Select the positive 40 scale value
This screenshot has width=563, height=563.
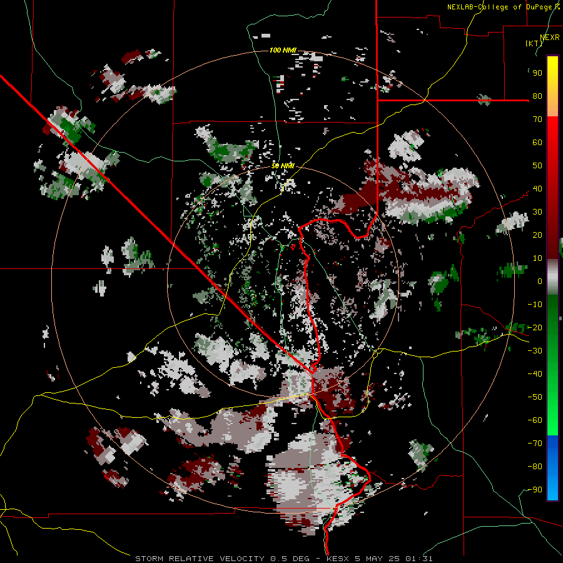(537, 189)
